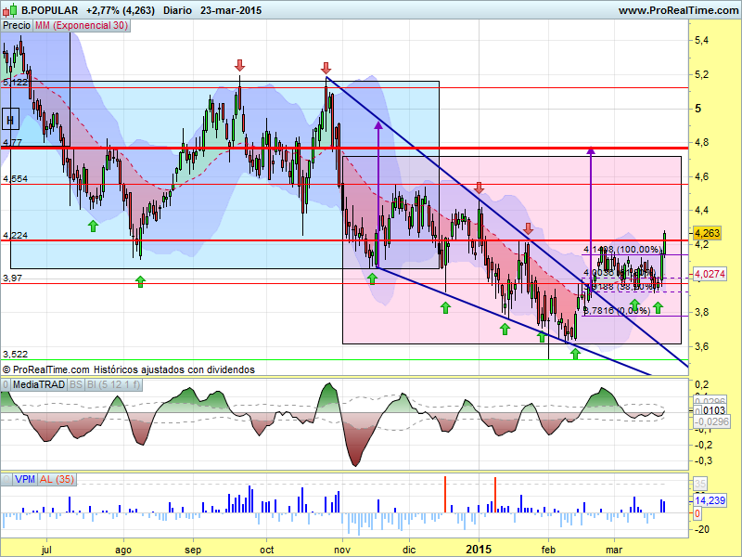Click the sep month label on time axis
Screen dimensions: 742x557
click(193, 550)
